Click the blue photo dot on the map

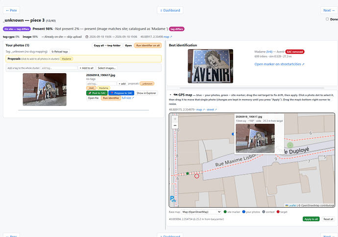(233, 134)
